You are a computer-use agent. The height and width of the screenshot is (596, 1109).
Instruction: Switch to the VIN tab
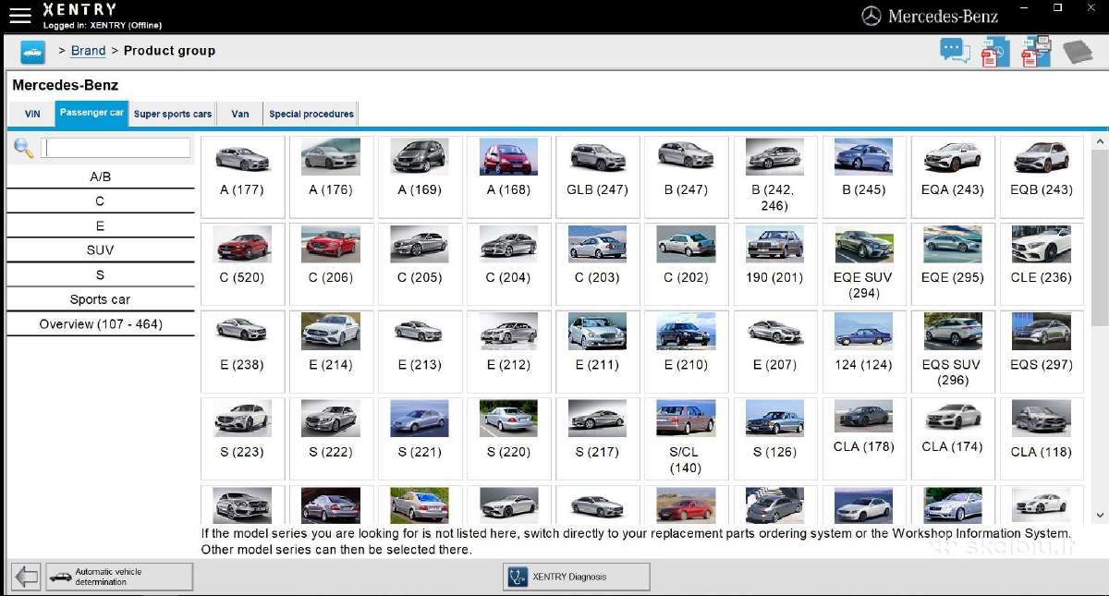coord(32,115)
